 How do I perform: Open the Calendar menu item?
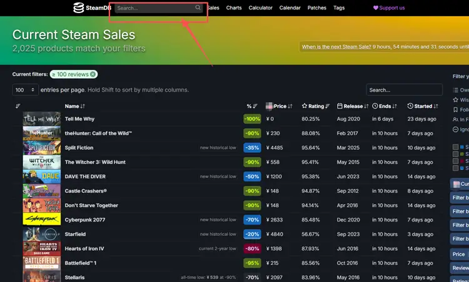[290, 7]
